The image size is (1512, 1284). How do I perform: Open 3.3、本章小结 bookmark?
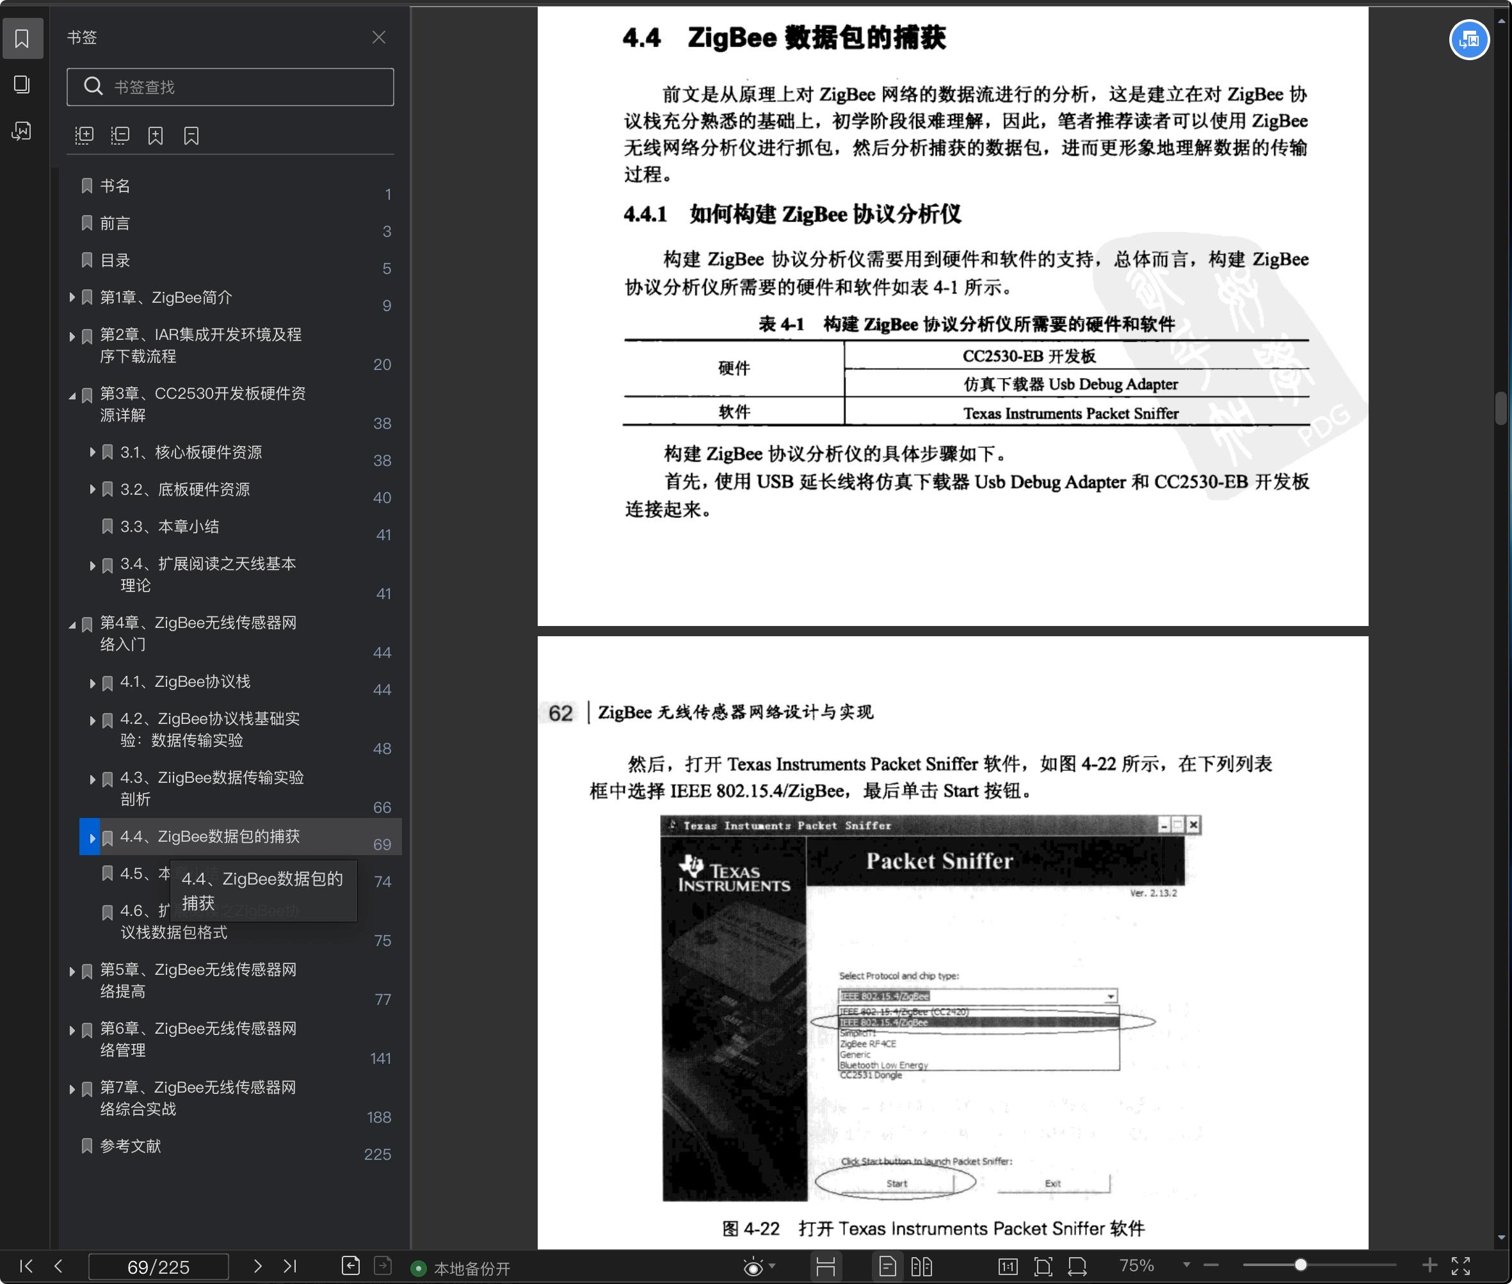pos(170,526)
